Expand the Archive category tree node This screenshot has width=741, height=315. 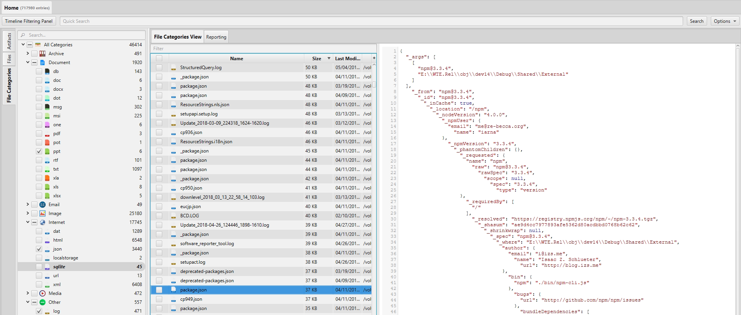pyautogui.click(x=28, y=54)
